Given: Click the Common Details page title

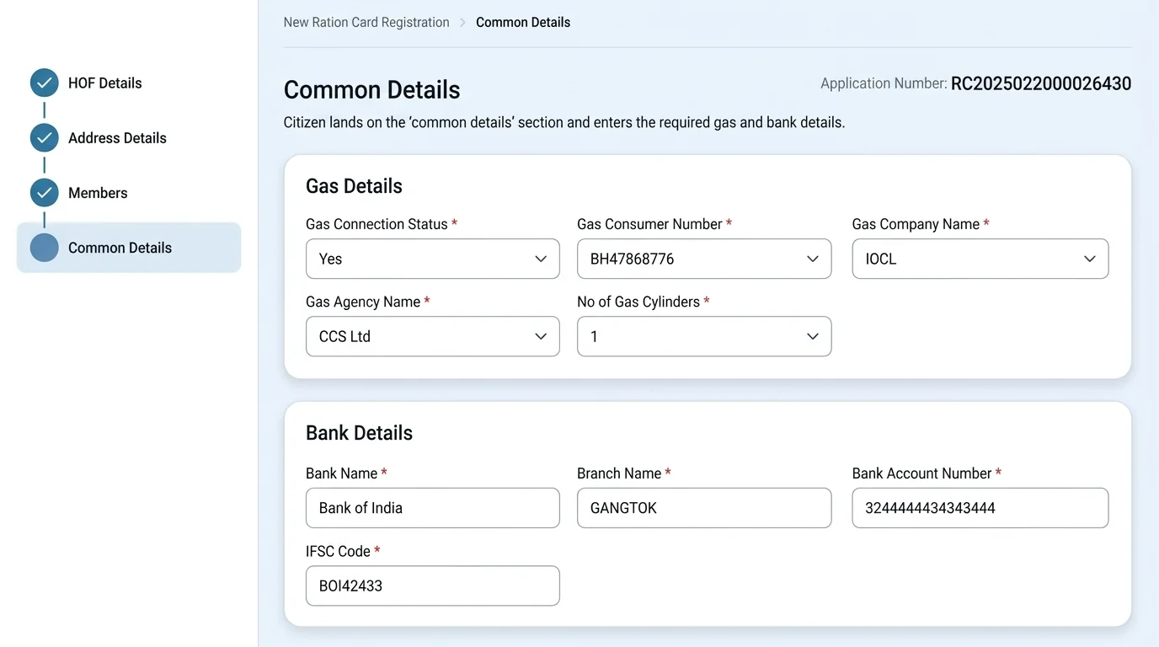Looking at the screenshot, I should click(371, 90).
